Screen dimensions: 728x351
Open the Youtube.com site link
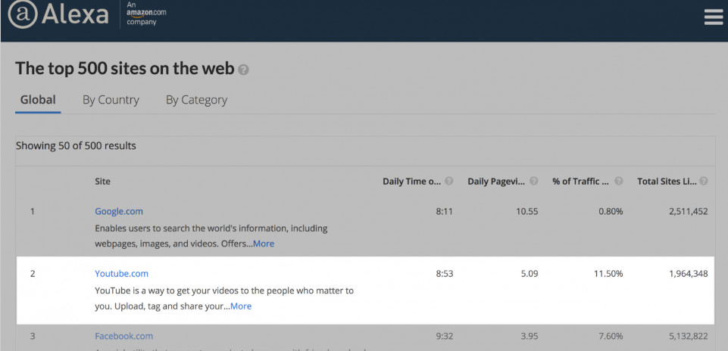(122, 274)
